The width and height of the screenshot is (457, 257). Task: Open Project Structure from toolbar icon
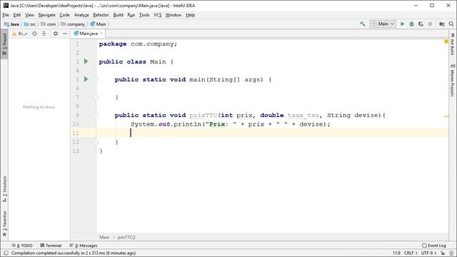(x=442, y=24)
